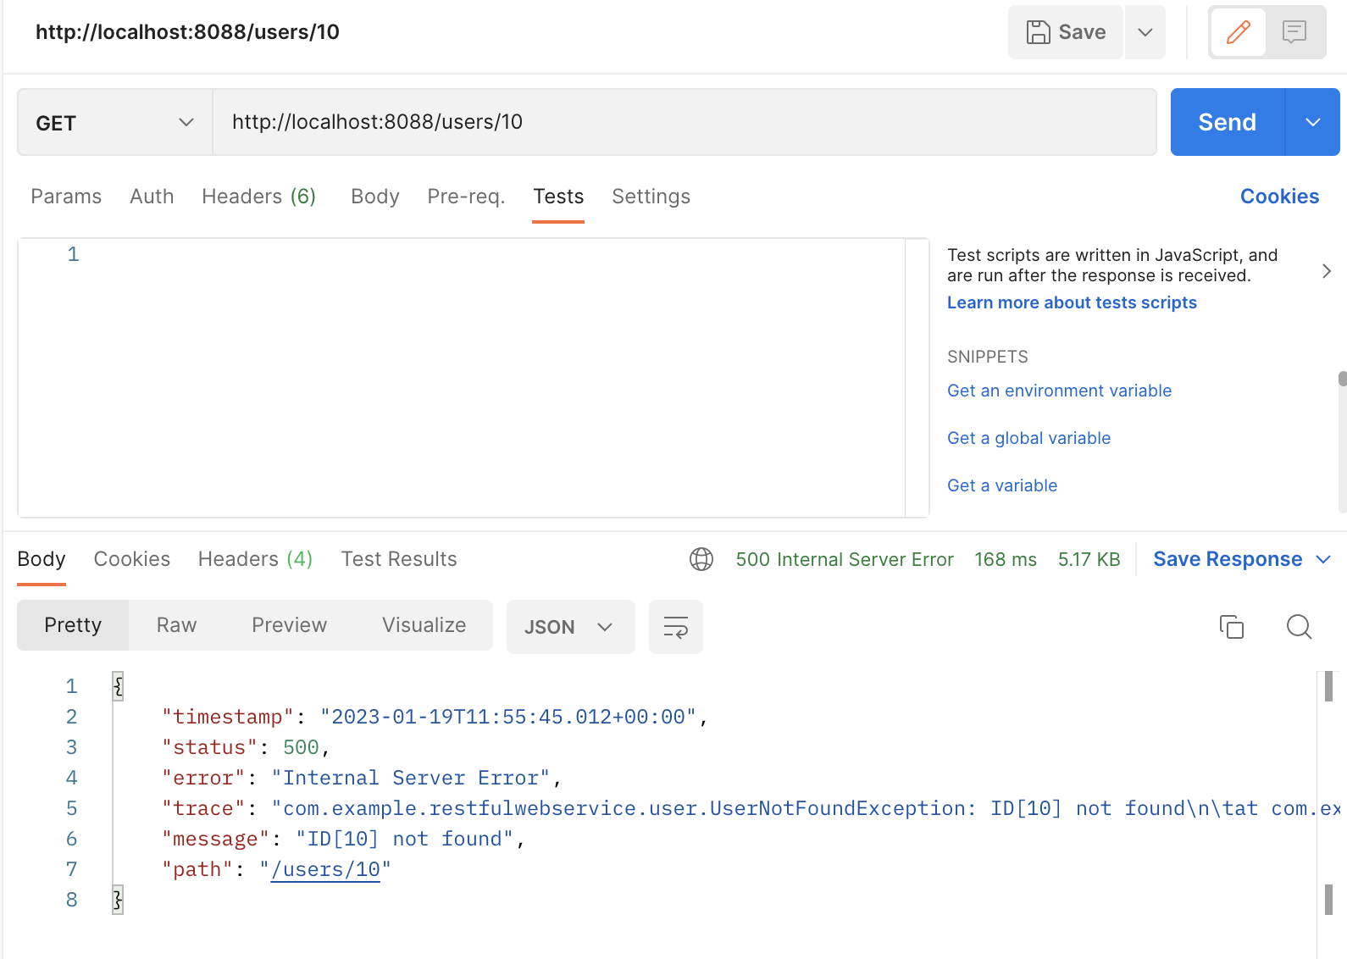1347x959 pixels.
Task: Expand the Save Response dropdown chevron
Action: pos(1323,559)
